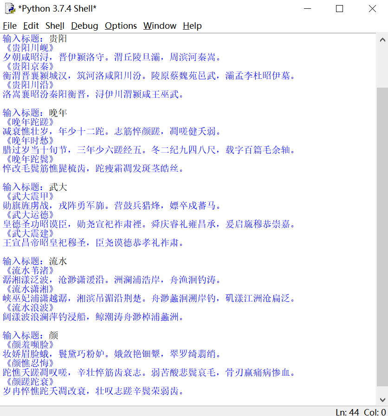The image size is (388, 416).
Task: Click the poem line starting 妆娇眉脸蛾
Action: coord(112,354)
